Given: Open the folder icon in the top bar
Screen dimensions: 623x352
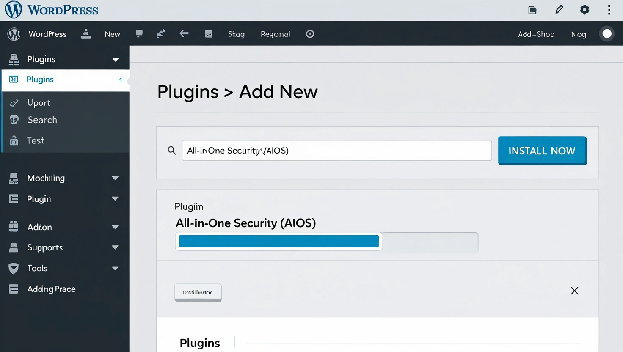Looking at the screenshot, I should click(x=532, y=10).
